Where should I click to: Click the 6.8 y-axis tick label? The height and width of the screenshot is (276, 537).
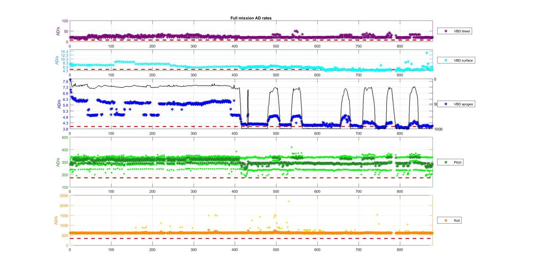pos(65,93)
